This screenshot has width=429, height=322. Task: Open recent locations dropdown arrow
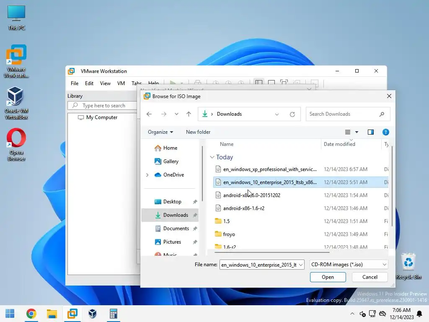(x=176, y=114)
